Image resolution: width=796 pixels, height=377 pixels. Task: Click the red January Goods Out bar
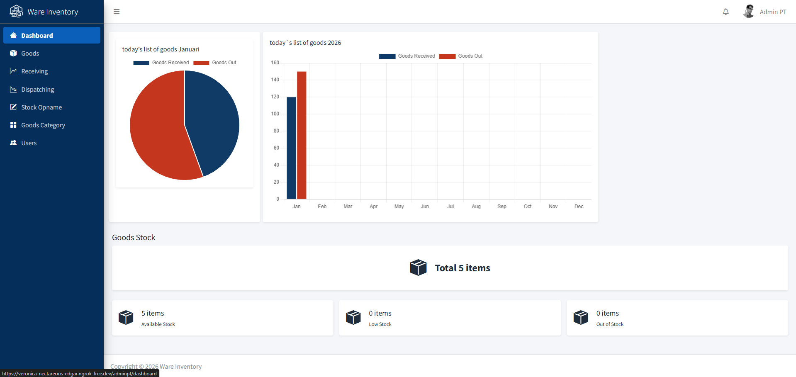[302, 135]
